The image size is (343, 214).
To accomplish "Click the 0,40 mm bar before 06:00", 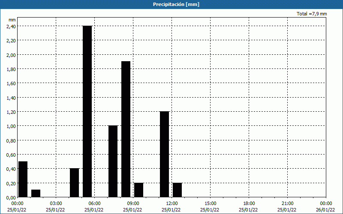I will 74,183.
